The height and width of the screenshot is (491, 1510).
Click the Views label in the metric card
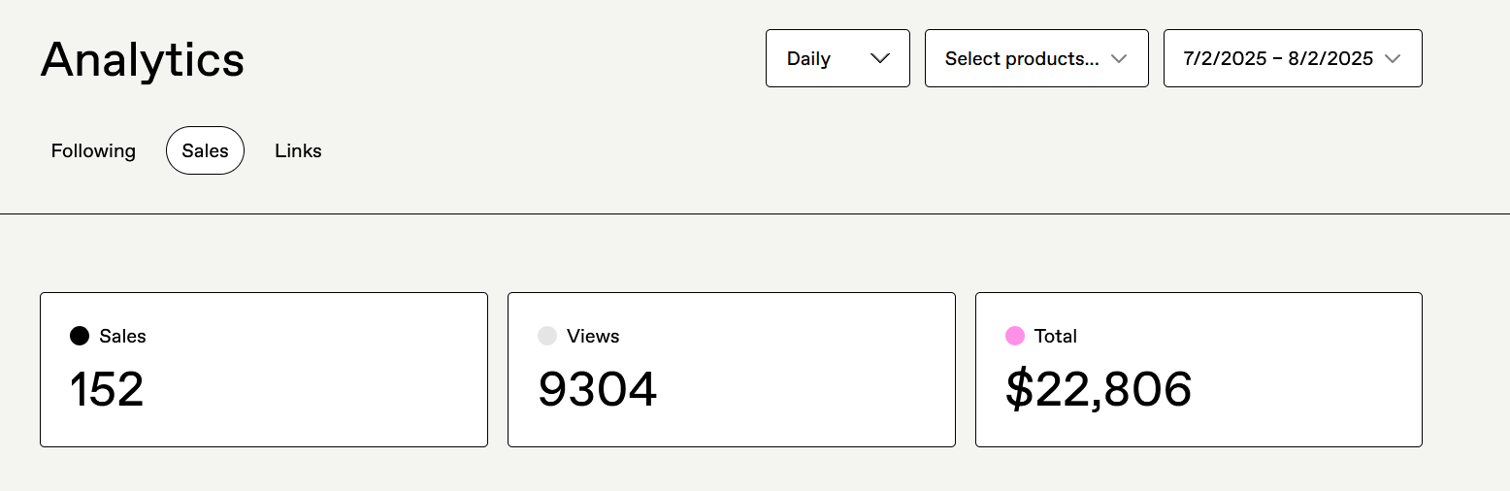tap(593, 336)
